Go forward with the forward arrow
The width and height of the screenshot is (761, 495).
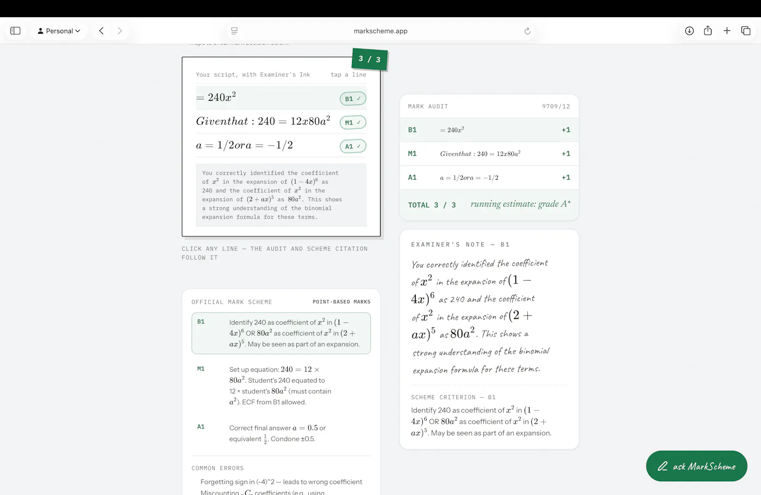point(120,31)
